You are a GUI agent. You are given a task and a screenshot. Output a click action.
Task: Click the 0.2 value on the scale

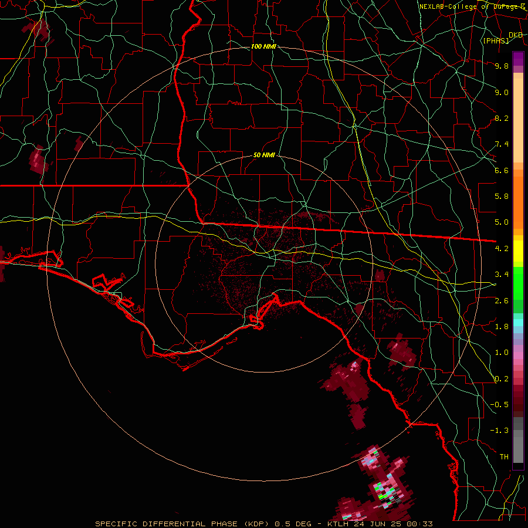tap(502, 379)
